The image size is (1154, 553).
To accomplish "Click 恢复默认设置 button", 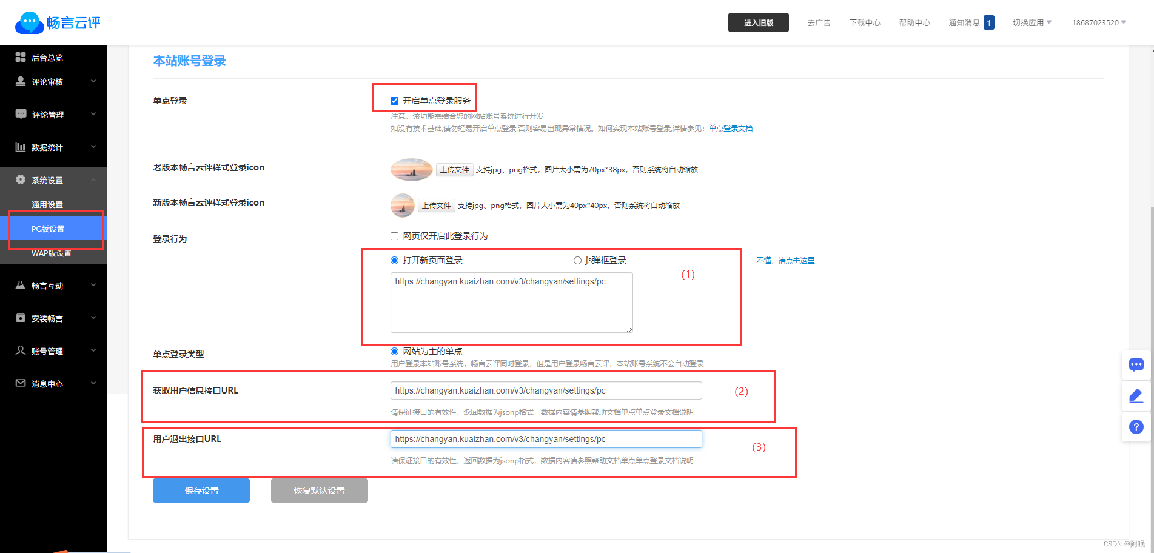I will (320, 491).
